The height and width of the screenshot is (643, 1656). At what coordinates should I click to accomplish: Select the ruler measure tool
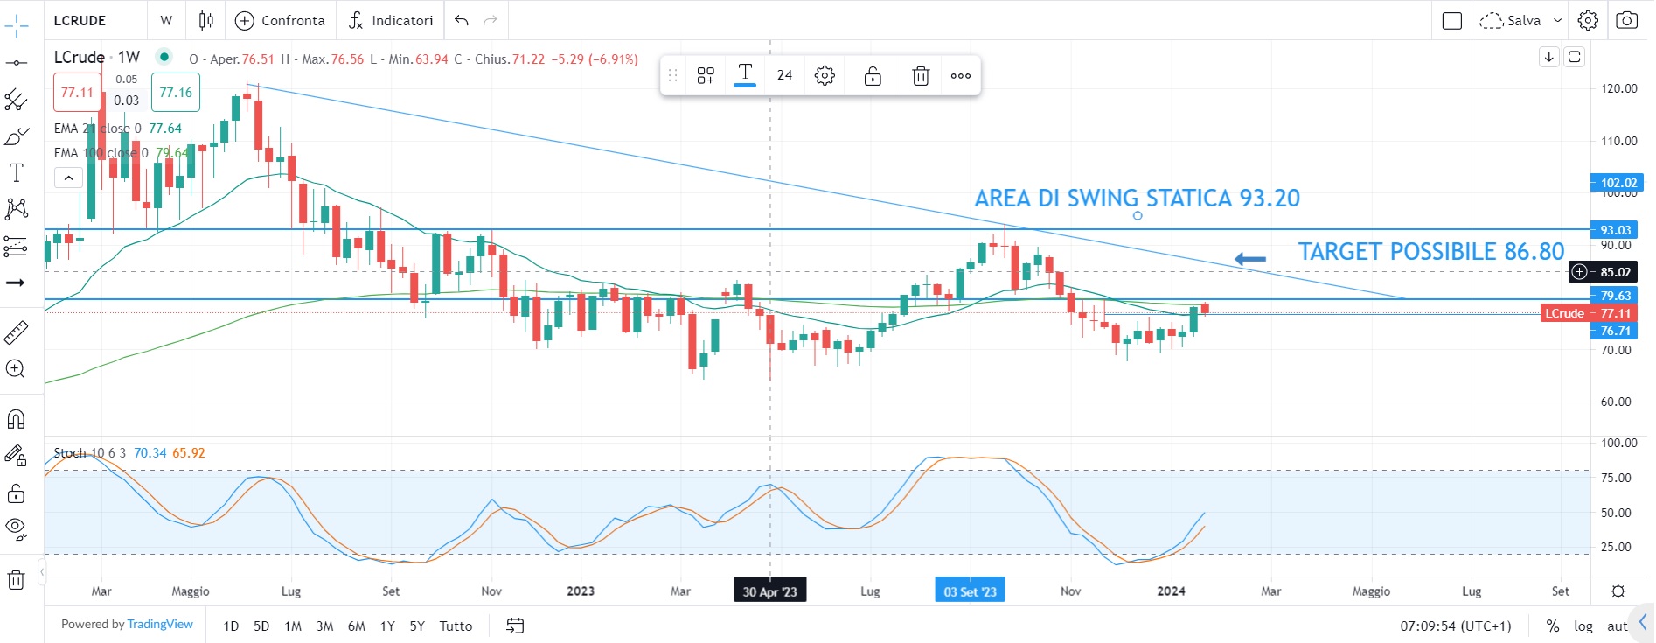pyautogui.click(x=16, y=332)
